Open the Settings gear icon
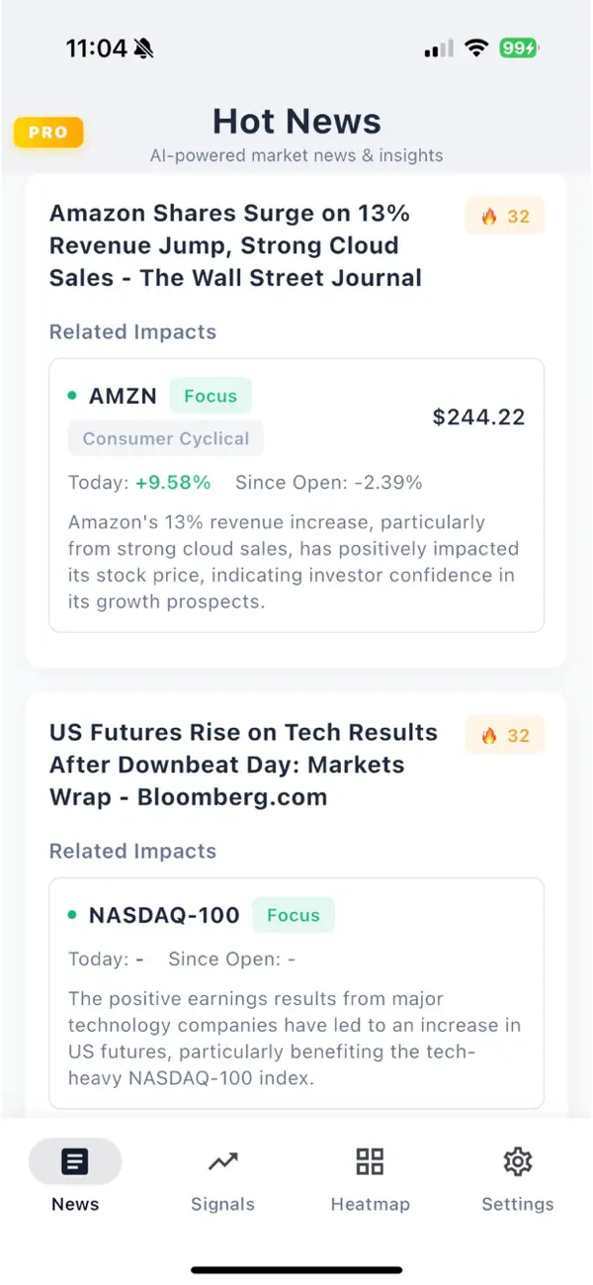 point(517,1161)
